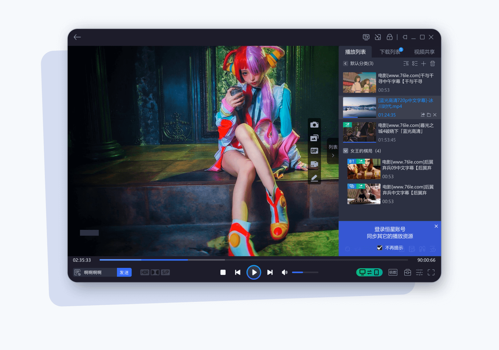The height and width of the screenshot is (350, 499).
Task: Take a screenshot with the camera icon
Action: [x=314, y=125]
